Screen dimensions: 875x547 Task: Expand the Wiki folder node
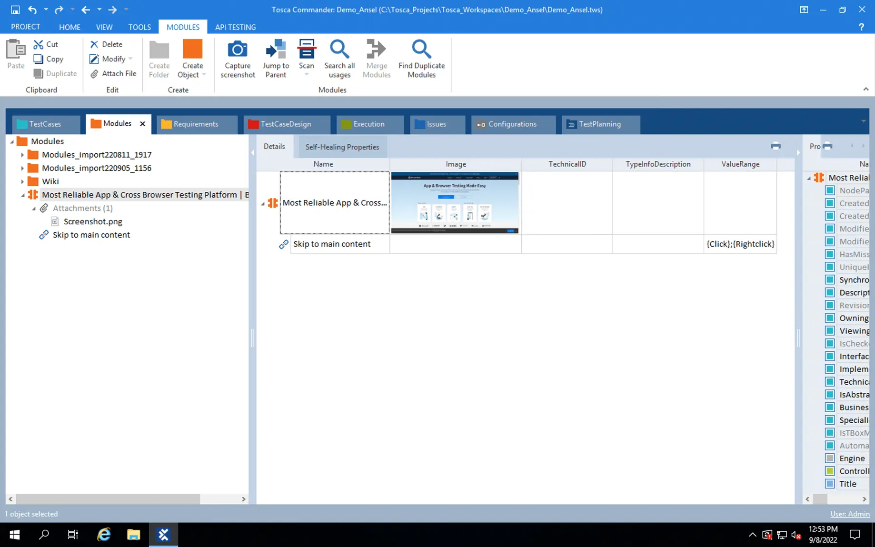click(22, 181)
